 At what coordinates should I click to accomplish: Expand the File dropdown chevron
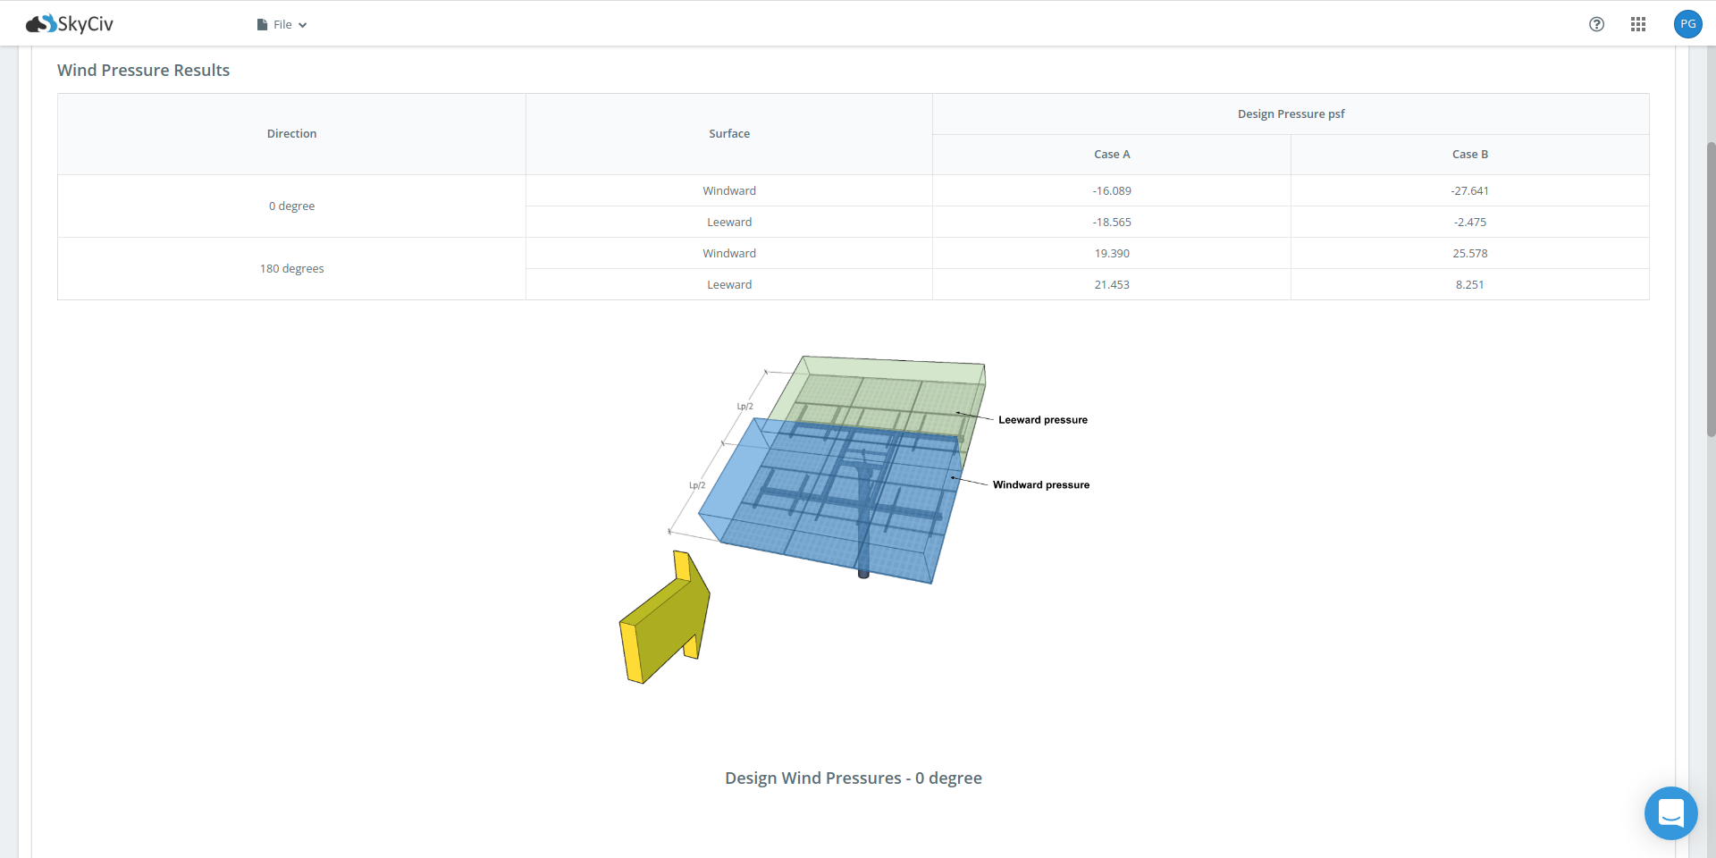pos(303,25)
